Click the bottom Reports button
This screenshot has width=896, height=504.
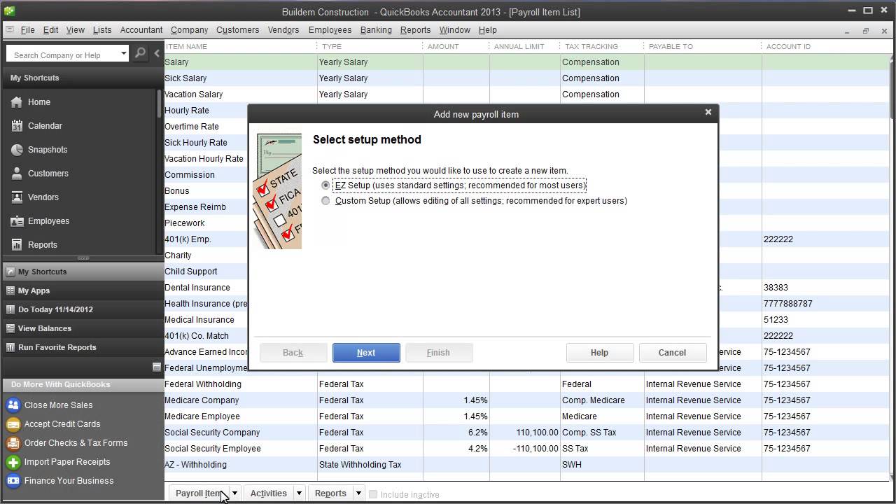click(330, 493)
